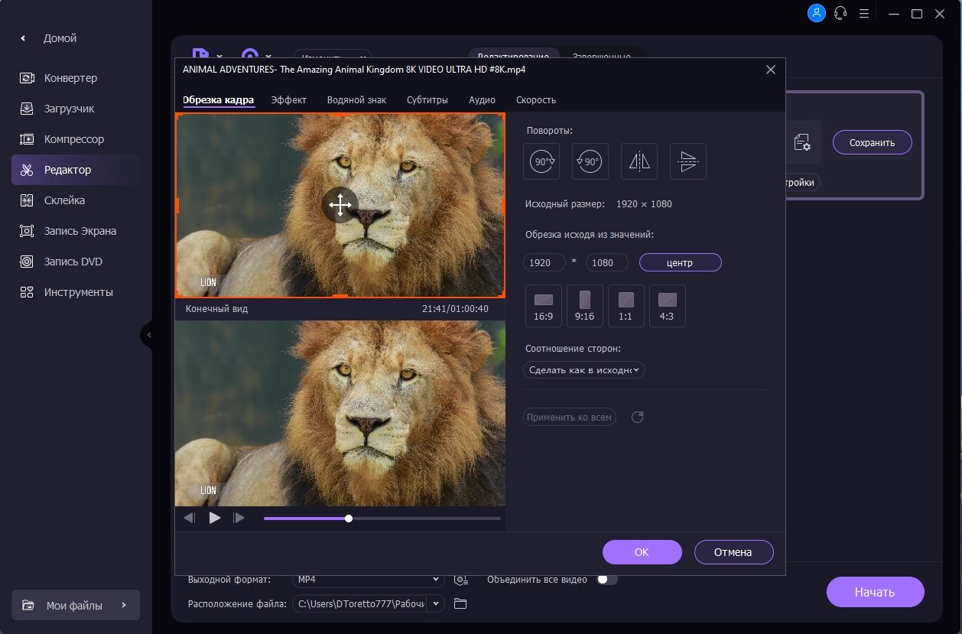Image resolution: width=962 pixels, height=634 pixels.
Task: Play the video preview
Action: point(215,518)
